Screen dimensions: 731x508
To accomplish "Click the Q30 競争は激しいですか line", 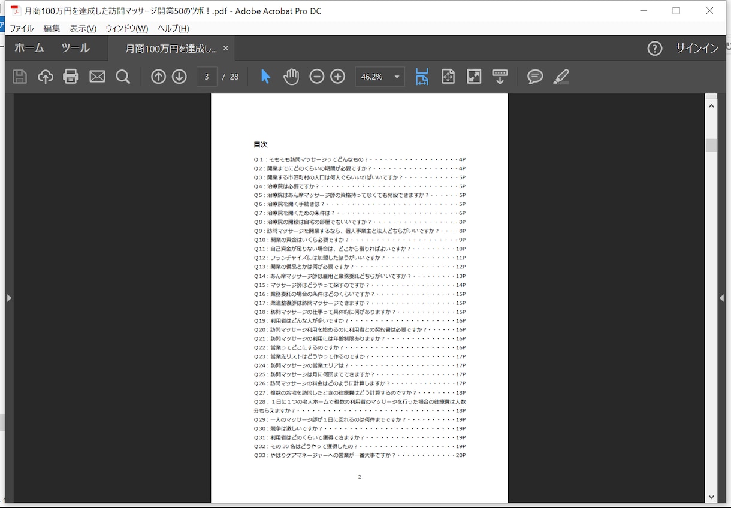I will (360, 428).
